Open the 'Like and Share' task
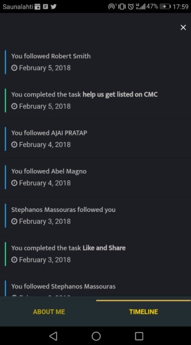The width and height of the screenshot is (191, 345). coord(104,248)
